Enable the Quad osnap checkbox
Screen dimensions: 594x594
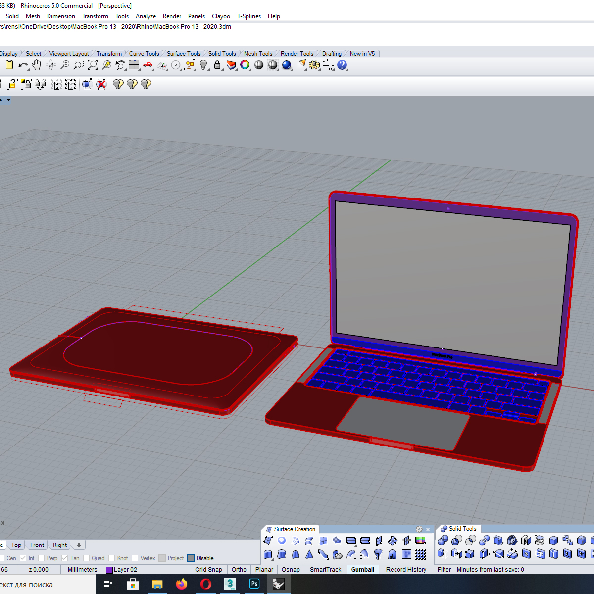click(87, 558)
